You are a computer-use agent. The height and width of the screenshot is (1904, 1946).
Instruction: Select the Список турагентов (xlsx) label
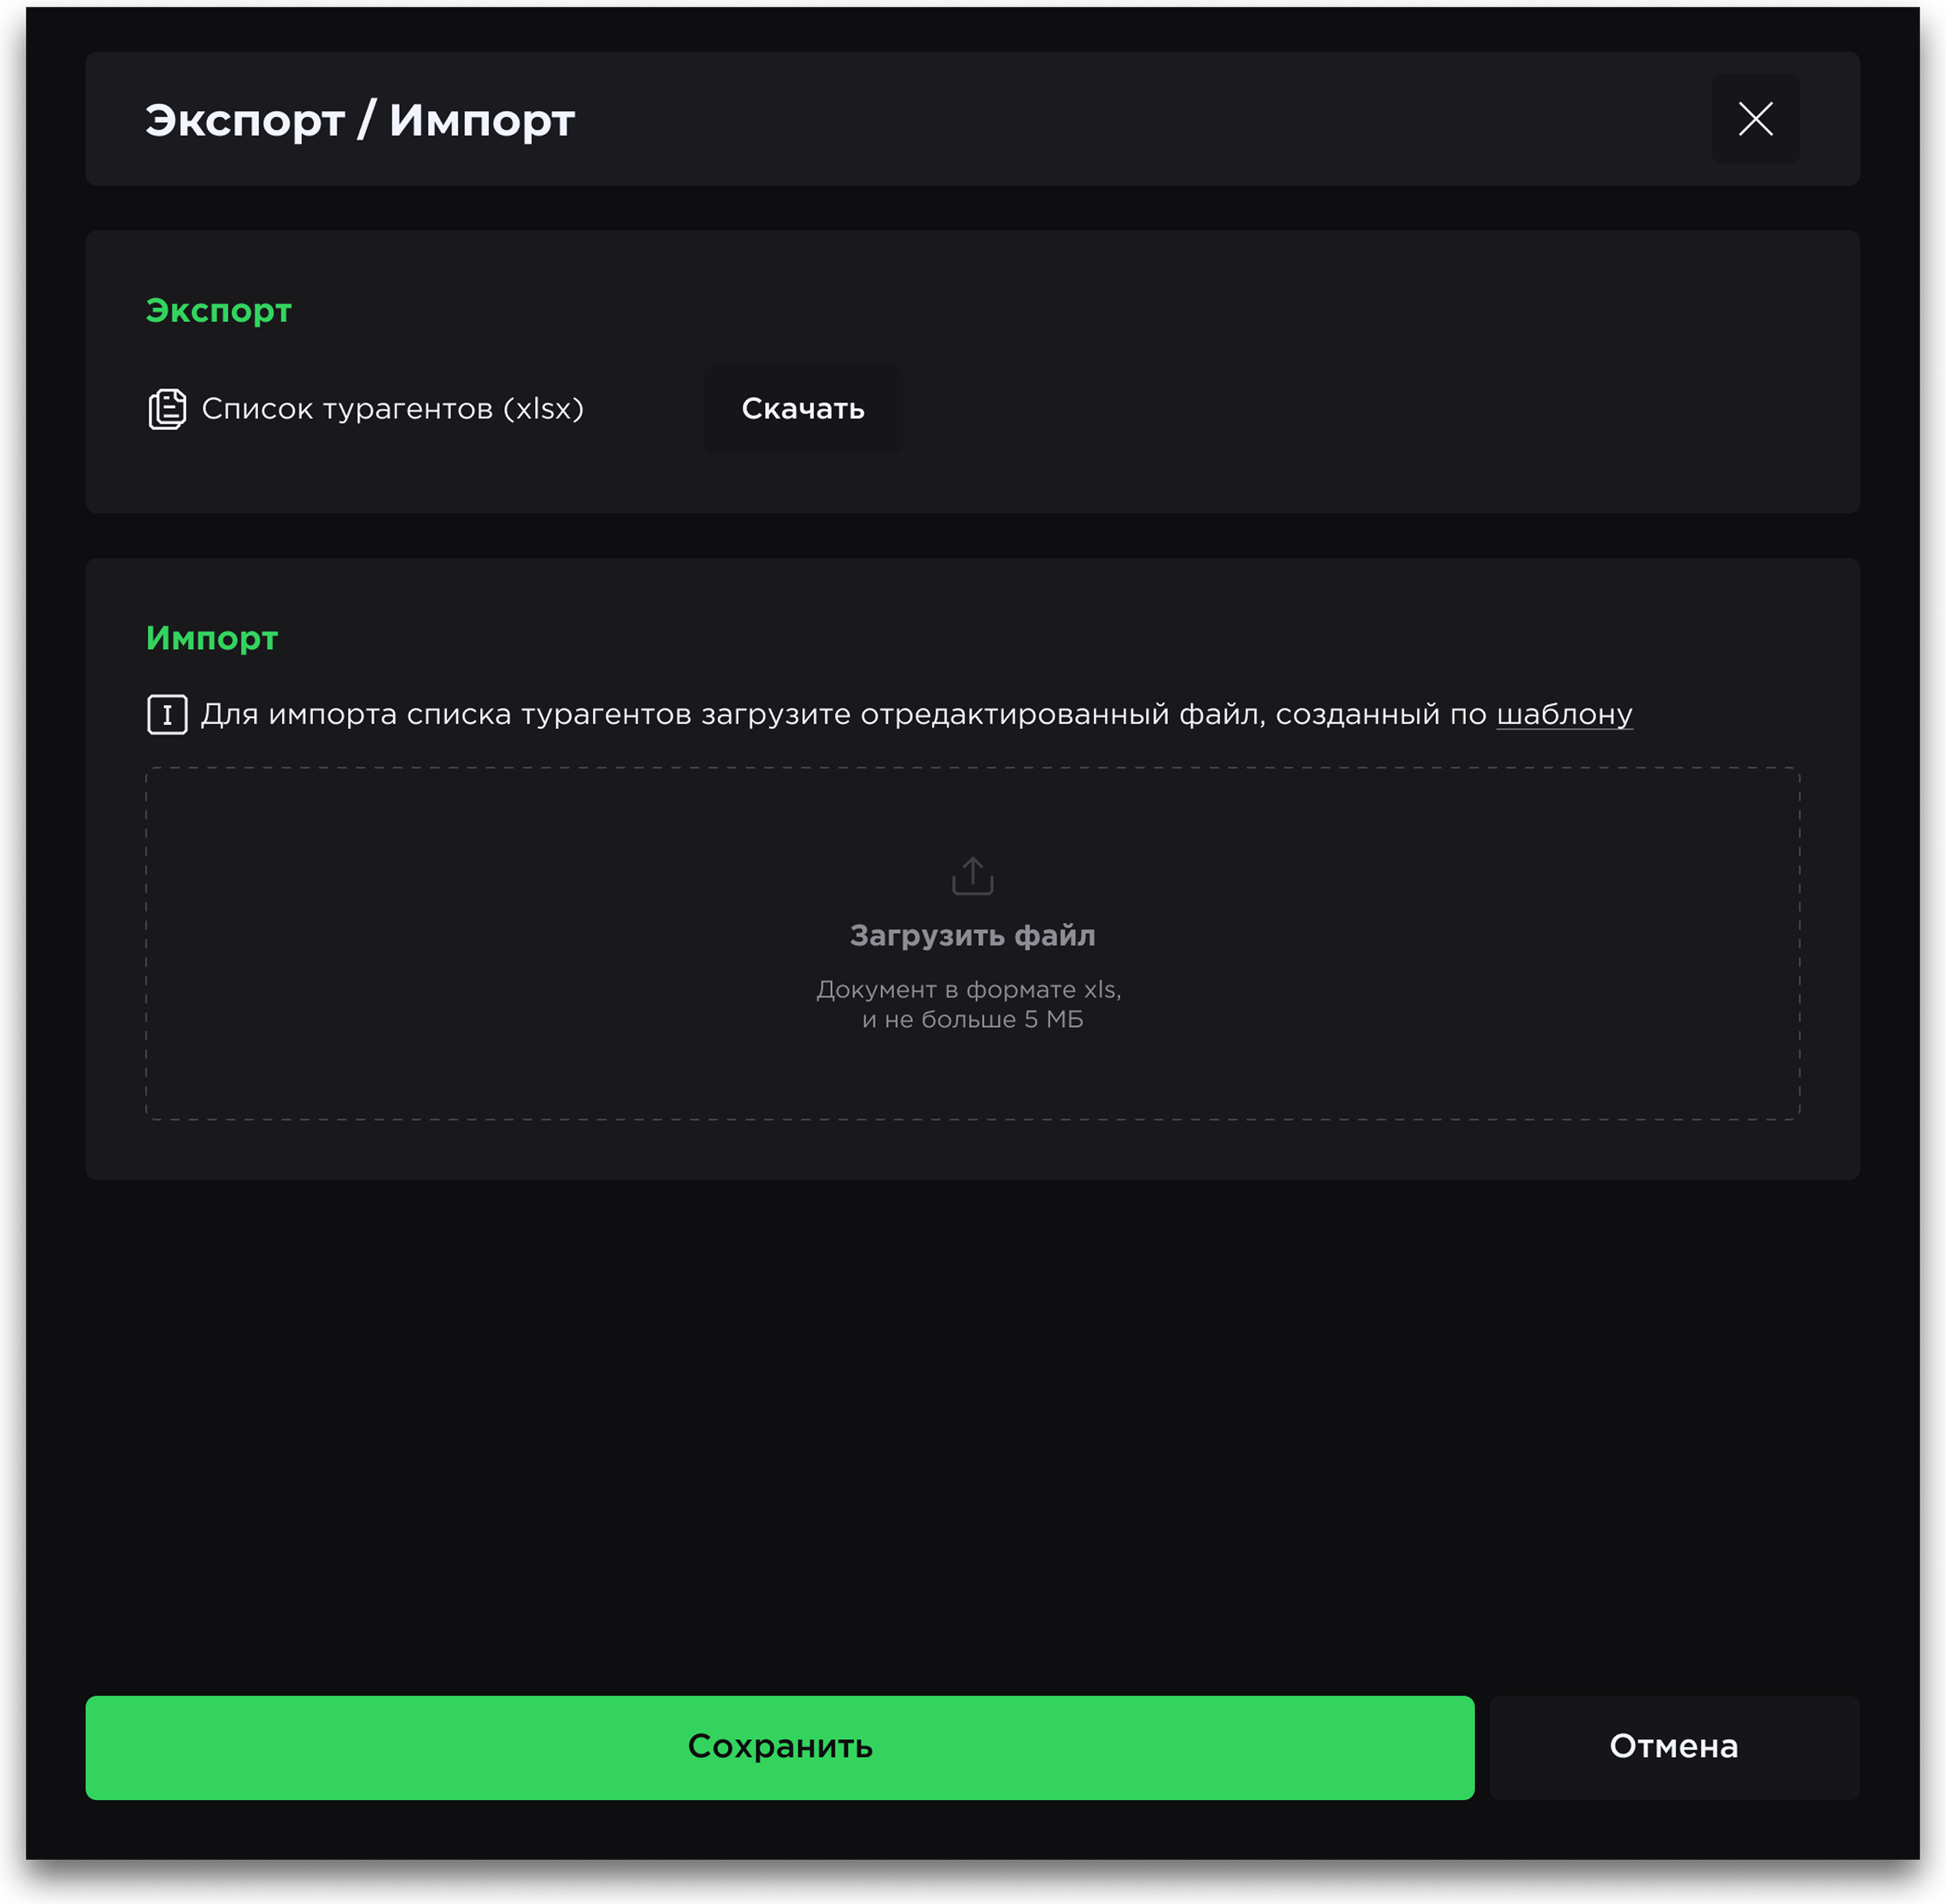(x=392, y=409)
